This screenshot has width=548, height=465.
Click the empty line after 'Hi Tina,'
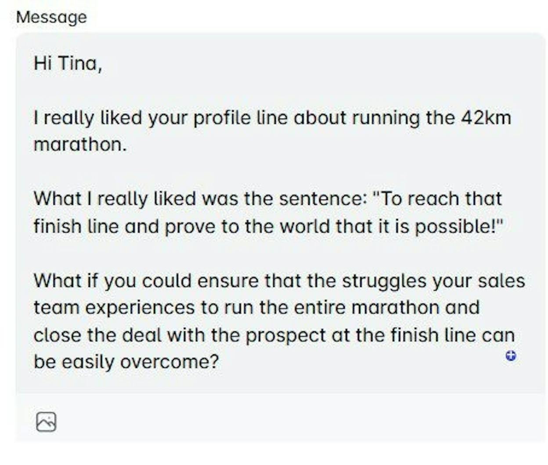click(281, 91)
